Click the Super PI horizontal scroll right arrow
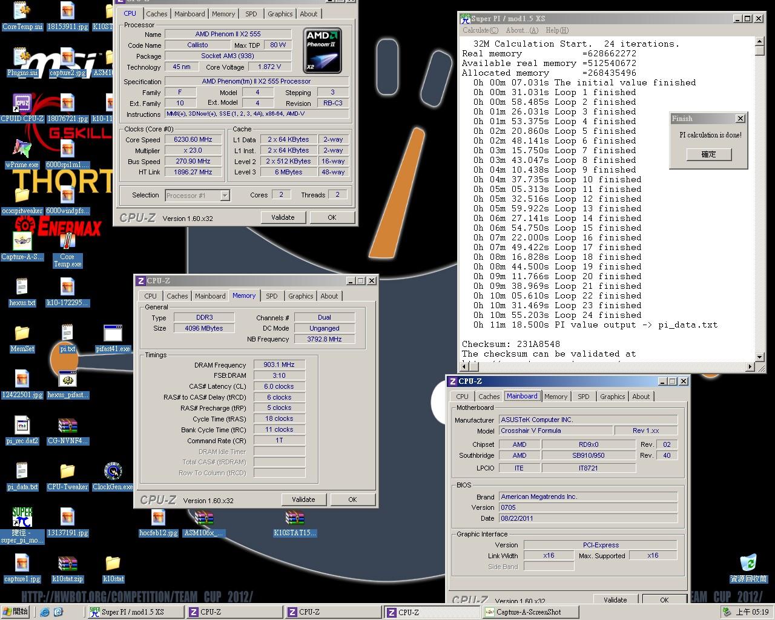 click(750, 366)
